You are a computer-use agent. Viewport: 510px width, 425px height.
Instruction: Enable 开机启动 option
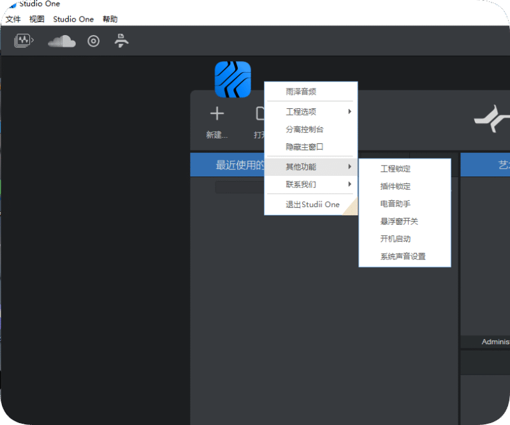395,239
